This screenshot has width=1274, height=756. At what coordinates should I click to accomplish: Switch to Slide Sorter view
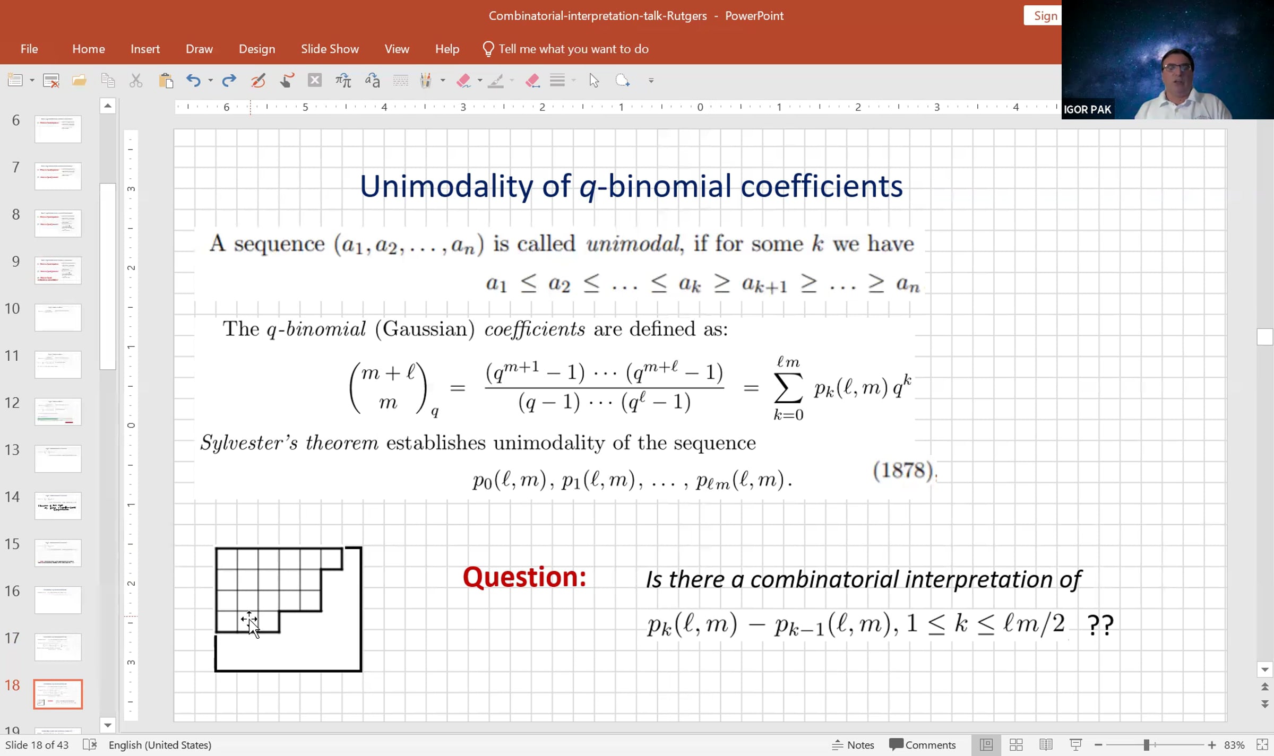tap(1016, 745)
